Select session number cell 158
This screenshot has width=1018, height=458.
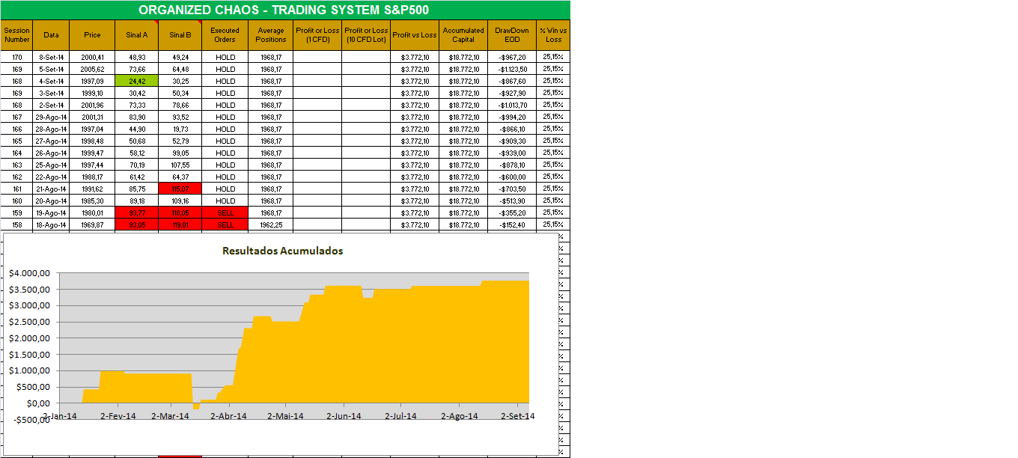[17, 225]
